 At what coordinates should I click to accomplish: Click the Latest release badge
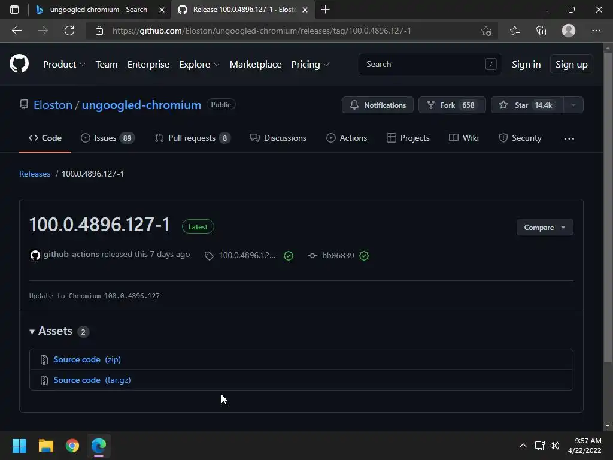(198, 227)
